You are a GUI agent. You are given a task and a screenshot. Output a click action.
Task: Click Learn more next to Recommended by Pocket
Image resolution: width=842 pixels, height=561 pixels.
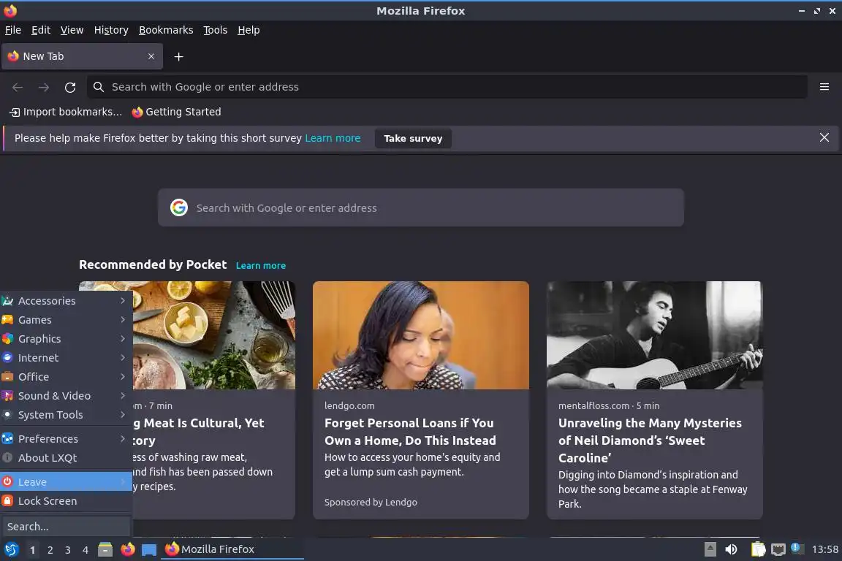[260, 265]
